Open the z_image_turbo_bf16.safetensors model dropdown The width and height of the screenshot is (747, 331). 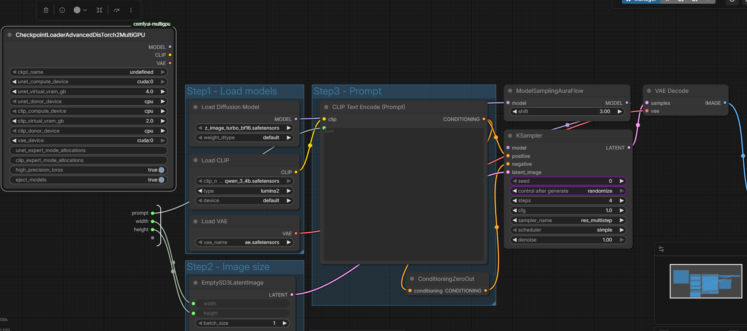coord(244,128)
